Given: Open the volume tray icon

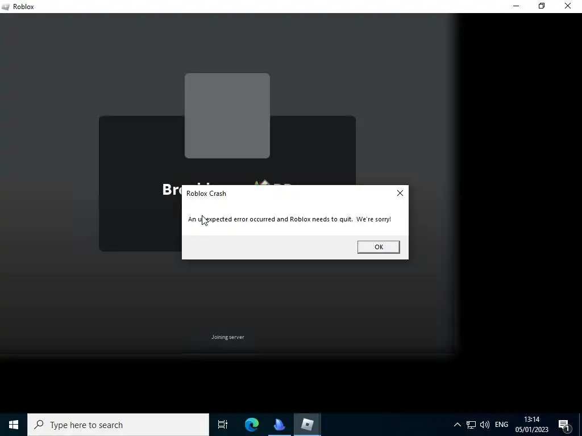Looking at the screenshot, I should pos(484,425).
